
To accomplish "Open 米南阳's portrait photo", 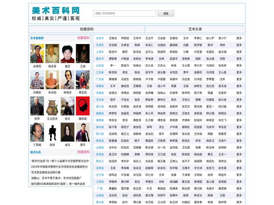I will click(37, 54).
